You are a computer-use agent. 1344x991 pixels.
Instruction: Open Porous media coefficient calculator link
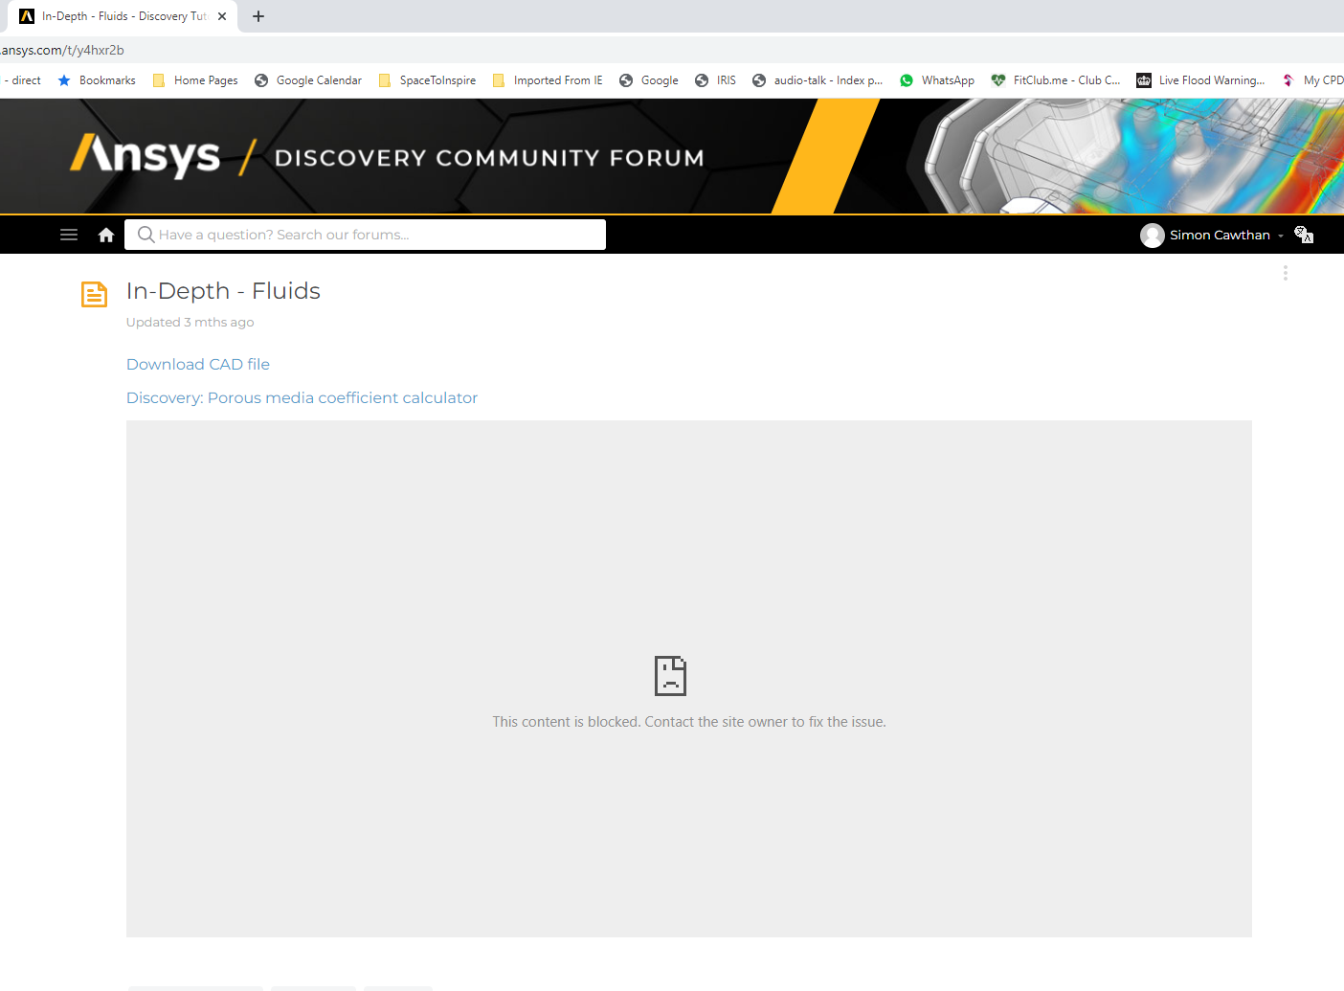302,397
